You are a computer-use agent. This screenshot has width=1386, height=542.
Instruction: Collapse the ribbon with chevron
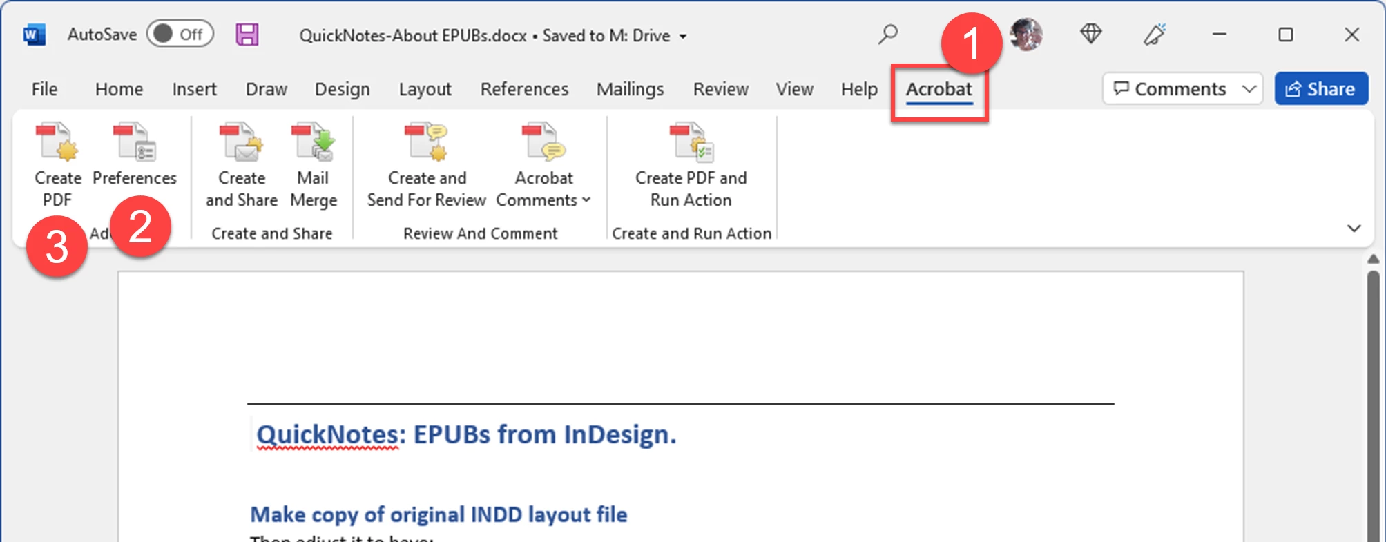pyautogui.click(x=1354, y=229)
